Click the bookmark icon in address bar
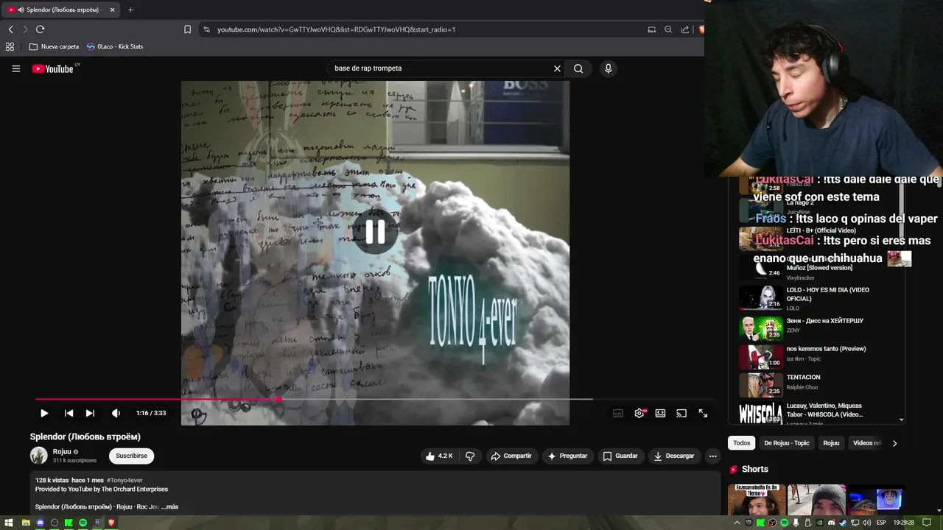 187,29
